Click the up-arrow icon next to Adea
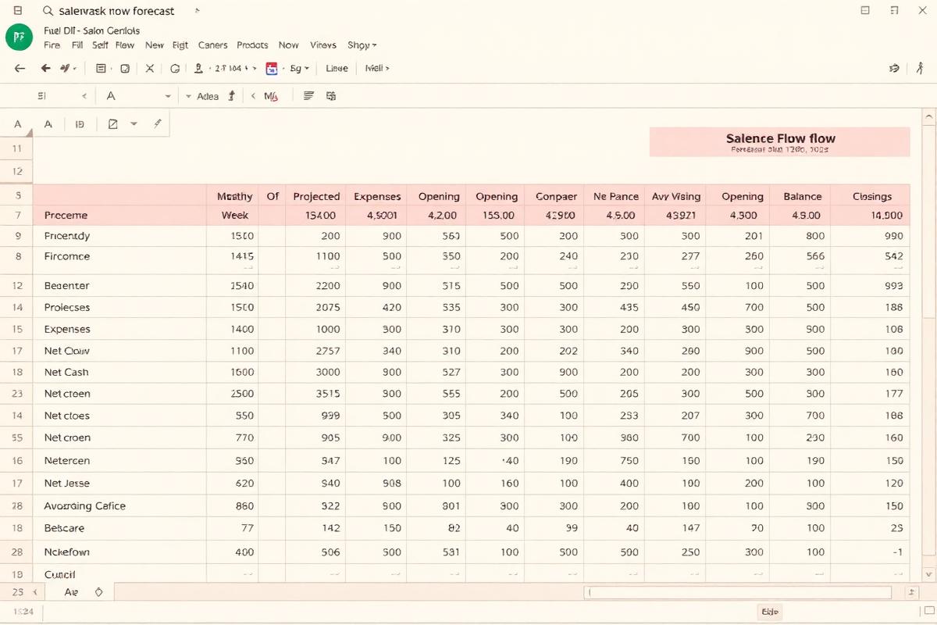The width and height of the screenshot is (937, 625). 231,96
